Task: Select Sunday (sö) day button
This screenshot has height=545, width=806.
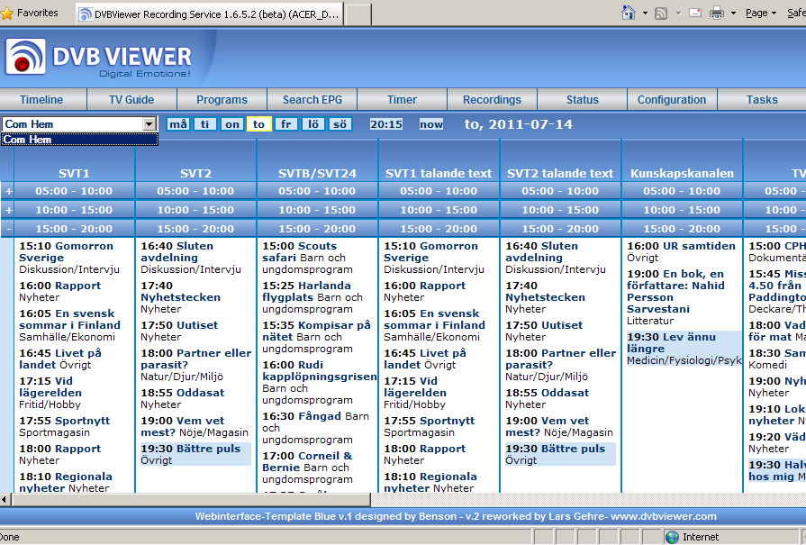Action: point(340,124)
